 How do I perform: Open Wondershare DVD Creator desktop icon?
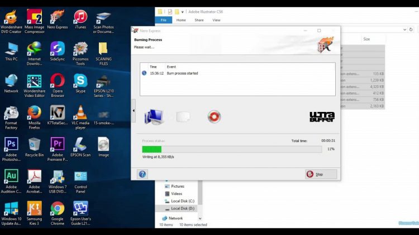point(11,22)
